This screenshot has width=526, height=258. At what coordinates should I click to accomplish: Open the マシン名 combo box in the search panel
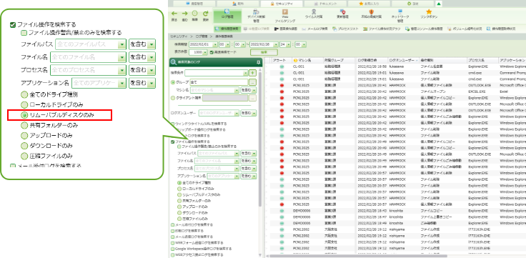214,90
